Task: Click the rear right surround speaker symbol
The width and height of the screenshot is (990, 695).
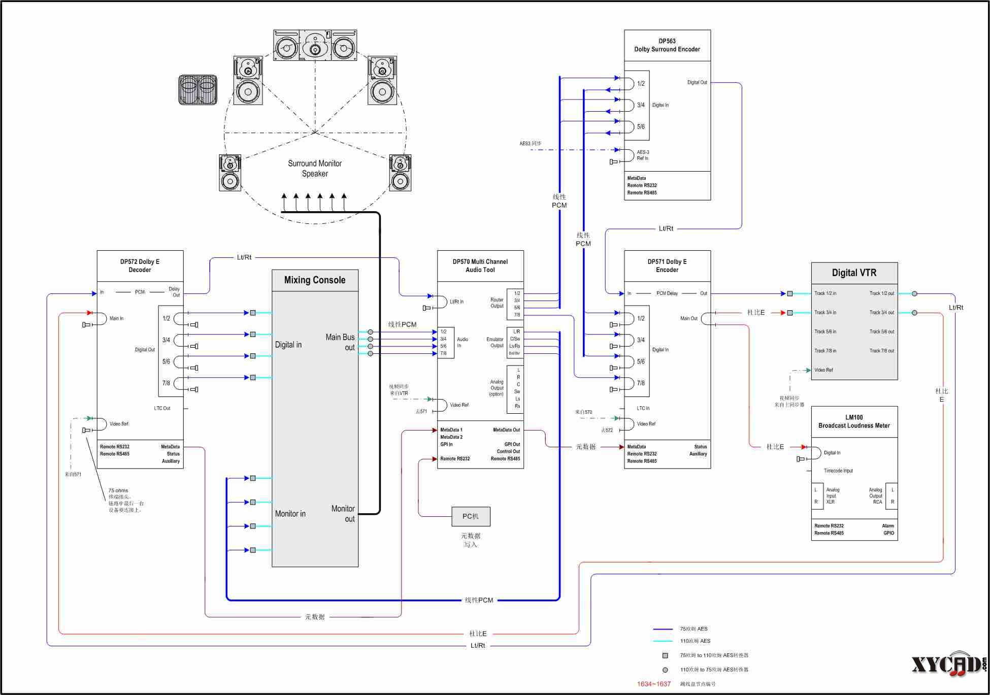Action: (400, 173)
